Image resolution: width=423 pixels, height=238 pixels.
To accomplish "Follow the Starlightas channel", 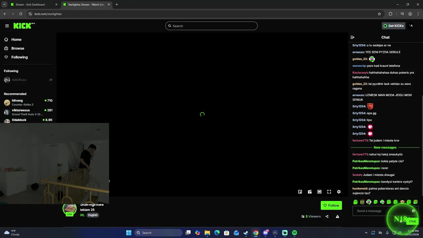I will pos(331,205).
